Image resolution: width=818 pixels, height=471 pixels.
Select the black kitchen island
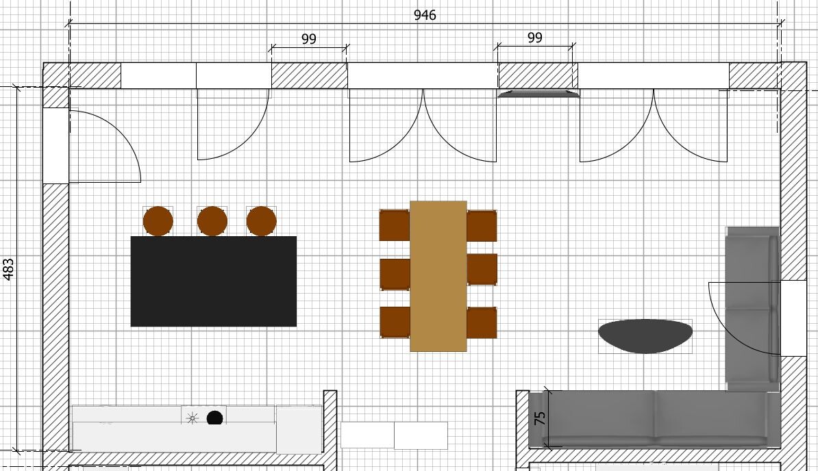tap(213, 281)
